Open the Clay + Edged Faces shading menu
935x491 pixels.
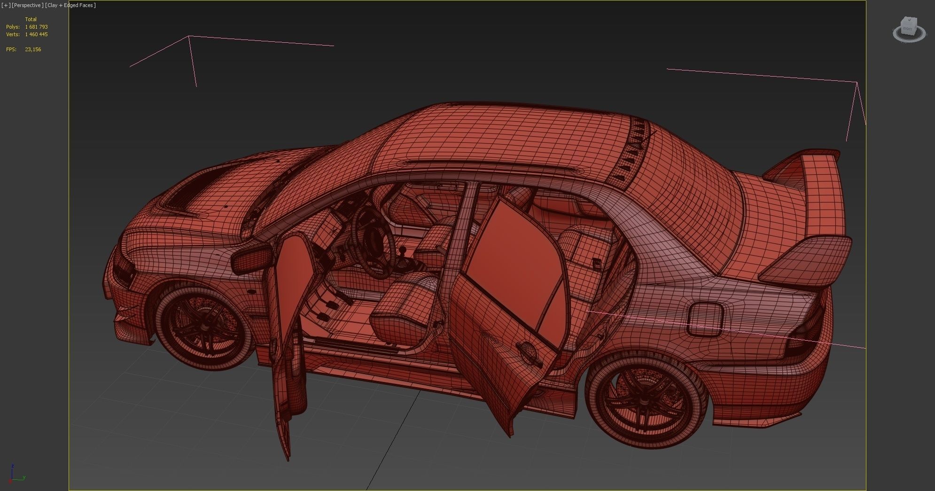tap(70, 5)
